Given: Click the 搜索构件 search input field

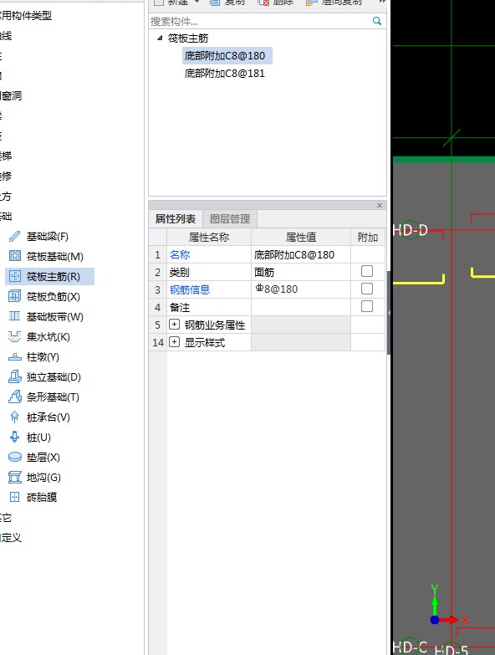Looking at the screenshot, I should click(x=259, y=21).
